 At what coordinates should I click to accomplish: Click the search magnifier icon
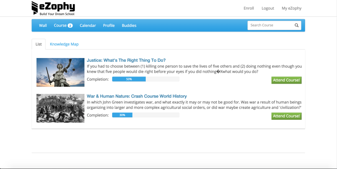pos(297,25)
